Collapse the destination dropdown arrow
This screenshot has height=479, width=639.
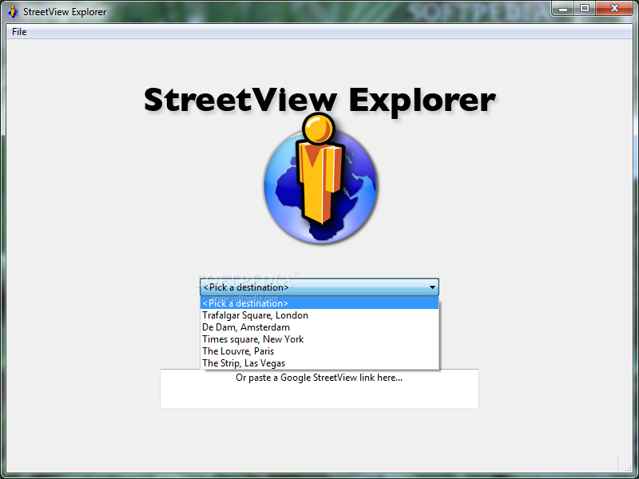click(x=432, y=287)
